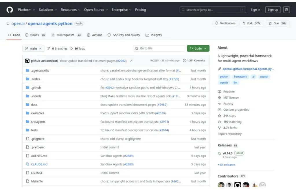Click Report repository
The width and height of the screenshot is (296, 190).
[229, 134]
